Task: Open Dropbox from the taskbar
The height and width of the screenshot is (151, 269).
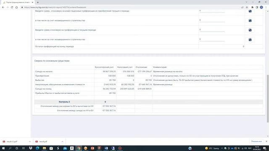Action: pos(31,148)
